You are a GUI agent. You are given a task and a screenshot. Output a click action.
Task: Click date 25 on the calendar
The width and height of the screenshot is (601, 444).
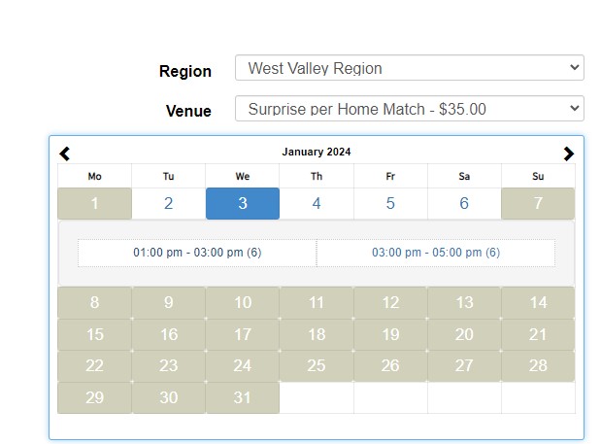(x=317, y=365)
